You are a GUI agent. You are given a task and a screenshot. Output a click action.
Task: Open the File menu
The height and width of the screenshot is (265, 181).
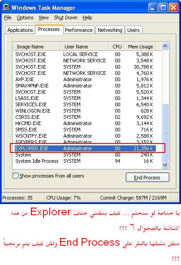[x=8, y=17]
